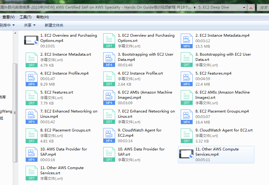269x185 pixels.
Task: Click MP4 icon of 4. EC2 Instance Profile.mp4
Action: coord(31,79)
